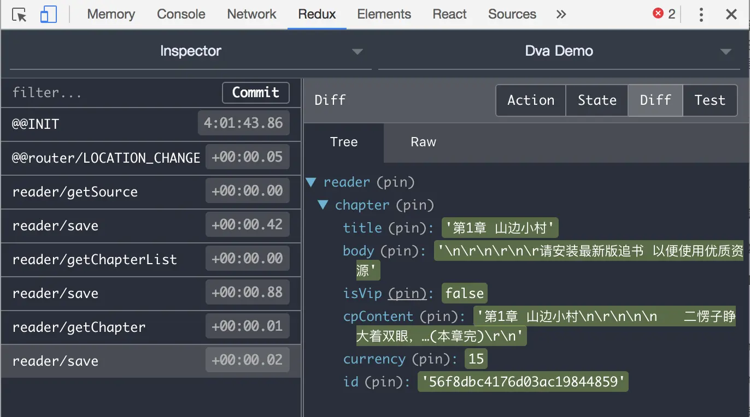Open the Network tab
Screen dimensions: 750x417
252,14
